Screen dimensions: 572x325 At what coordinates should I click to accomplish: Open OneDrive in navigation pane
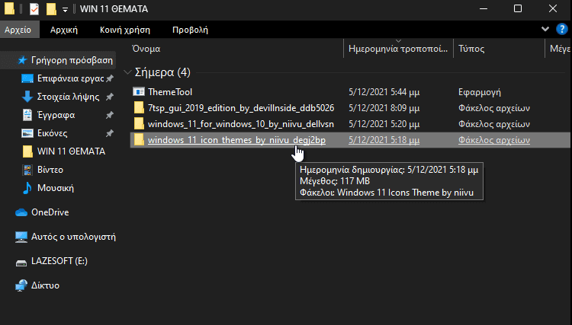point(50,212)
